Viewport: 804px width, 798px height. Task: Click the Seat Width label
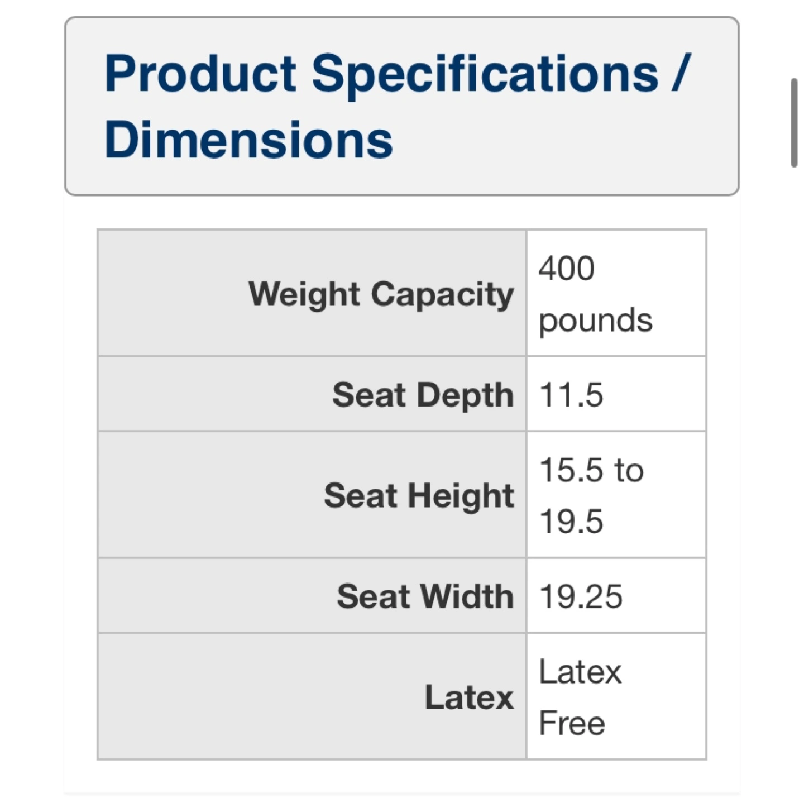tap(425, 596)
